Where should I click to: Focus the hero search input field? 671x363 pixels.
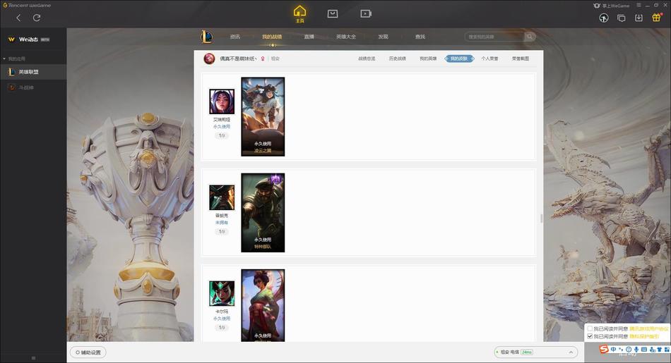click(x=494, y=37)
